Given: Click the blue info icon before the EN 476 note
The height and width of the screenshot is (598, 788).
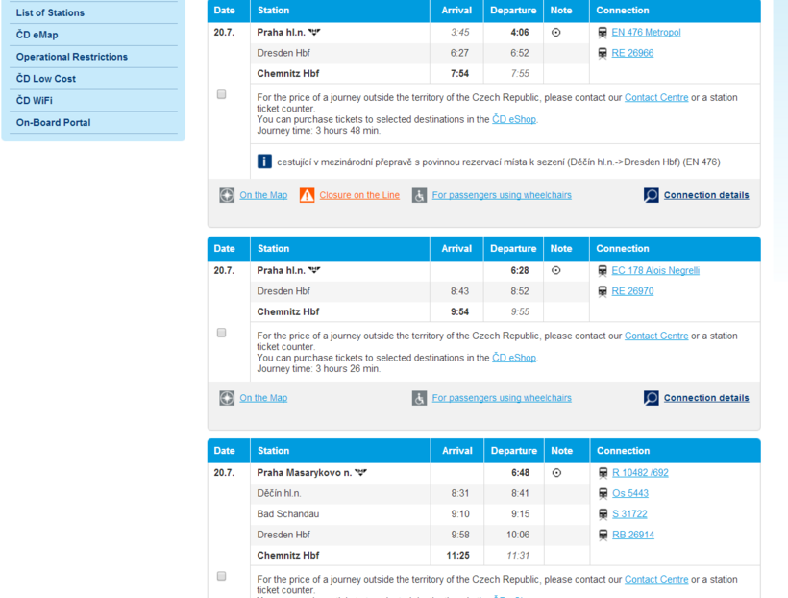Looking at the screenshot, I should click(x=264, y=162).
